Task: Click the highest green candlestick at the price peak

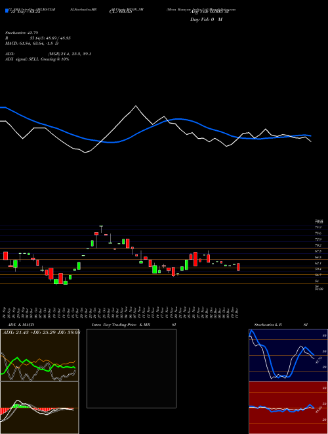Action: pyautogui.click(x=101, y=228)
